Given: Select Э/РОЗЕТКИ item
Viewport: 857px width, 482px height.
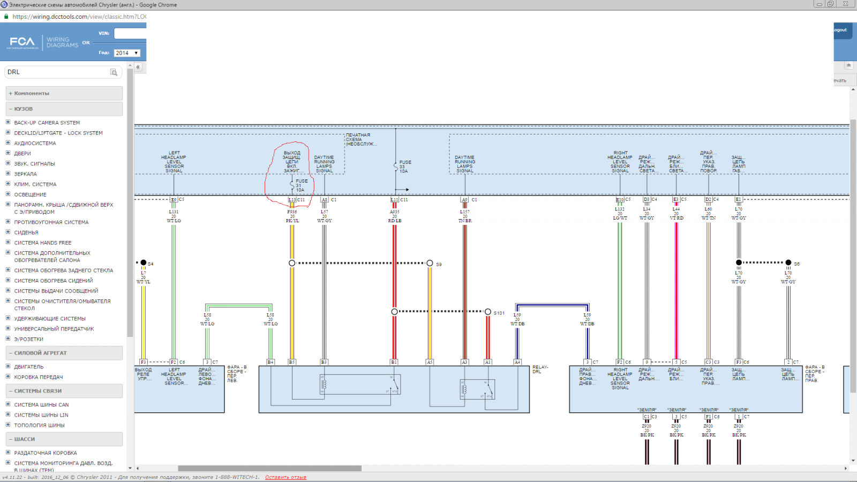Looking at the screenshot, I should tap(29, 339).
